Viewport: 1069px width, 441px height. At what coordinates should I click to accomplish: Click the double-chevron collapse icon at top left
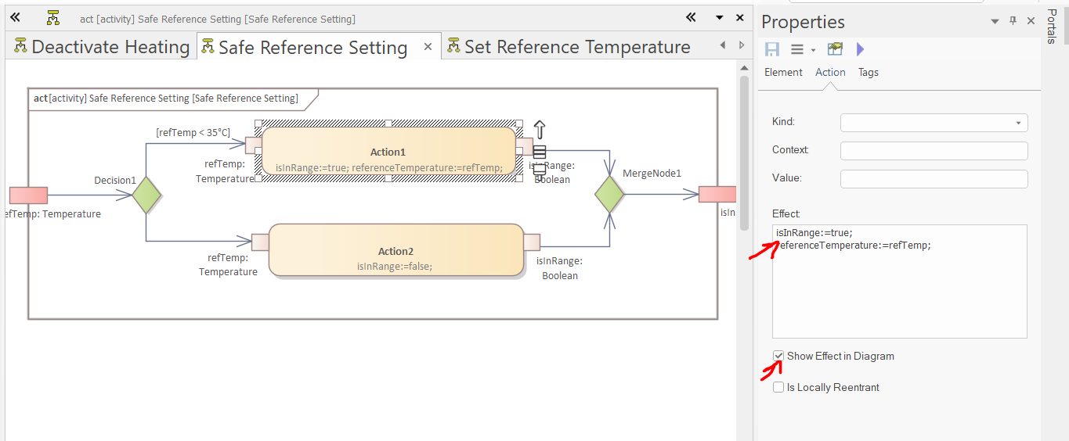[15, 17]
